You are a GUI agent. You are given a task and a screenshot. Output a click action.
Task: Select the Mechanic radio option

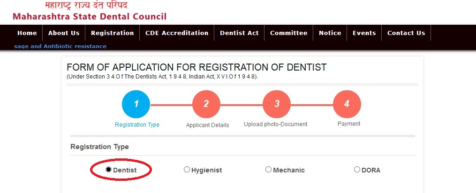coord(268,170)
